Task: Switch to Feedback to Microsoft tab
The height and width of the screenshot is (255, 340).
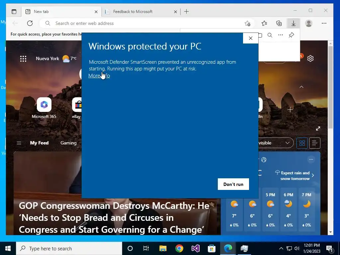Action: tap(140, 12)
